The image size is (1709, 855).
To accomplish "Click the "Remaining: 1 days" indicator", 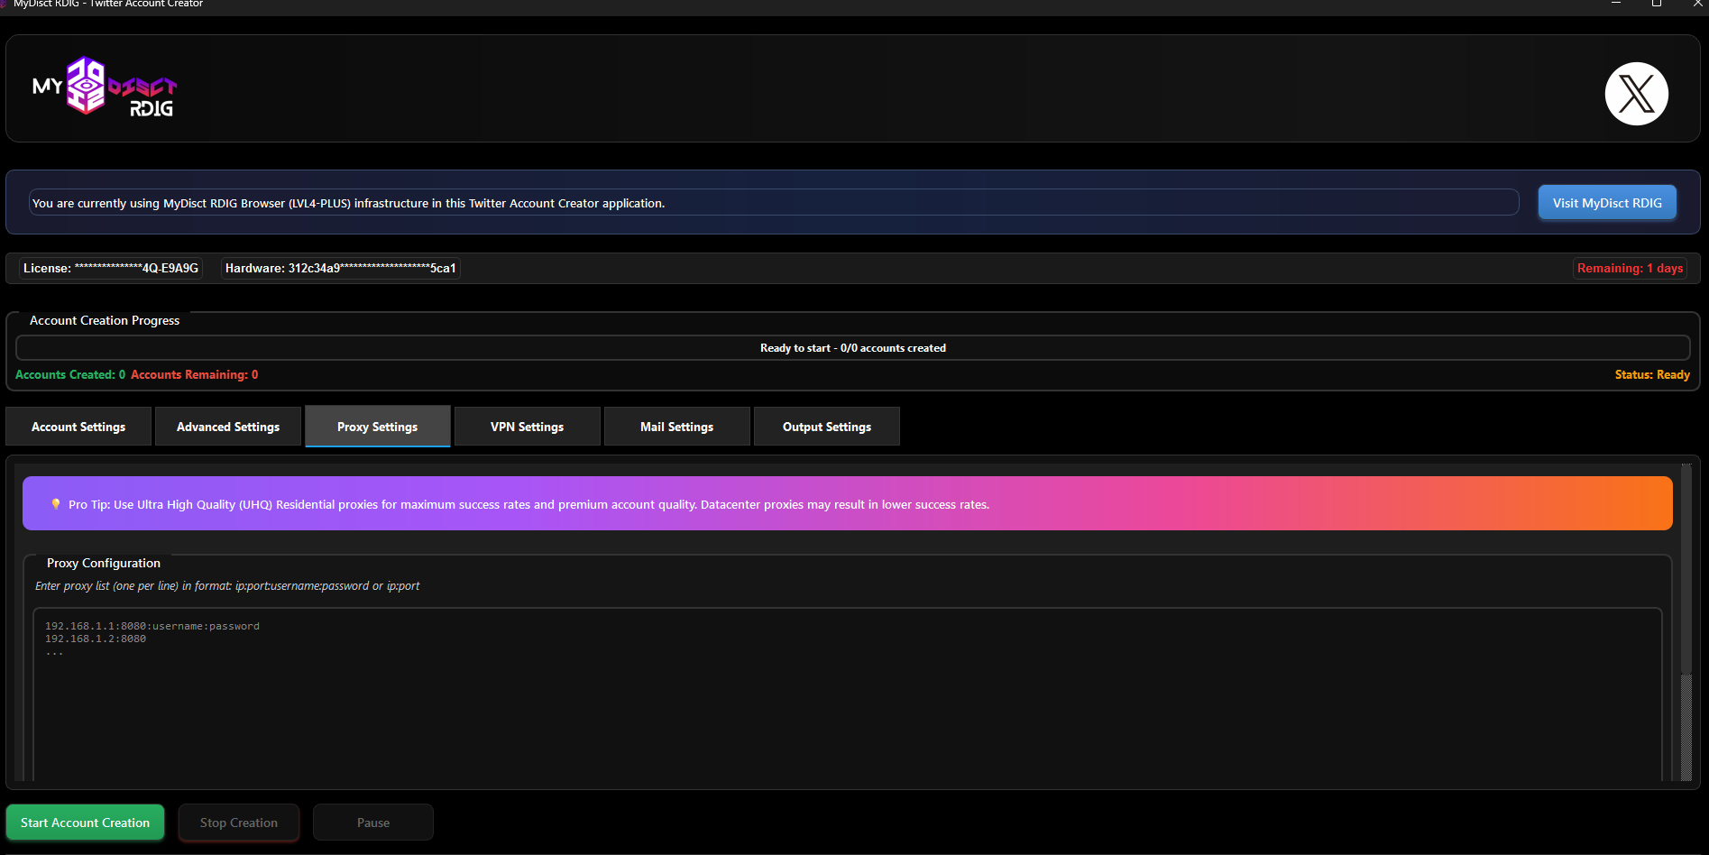I will coord(1630,268).
